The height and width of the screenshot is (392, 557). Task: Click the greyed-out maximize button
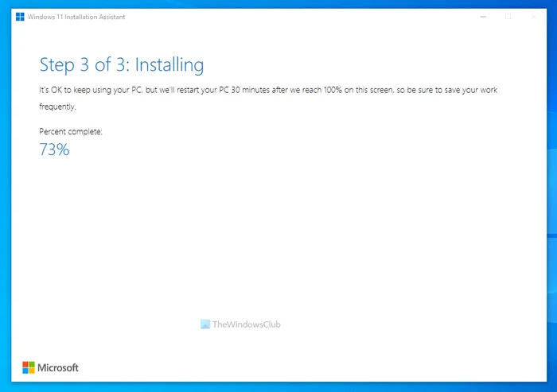coord(508,17)
